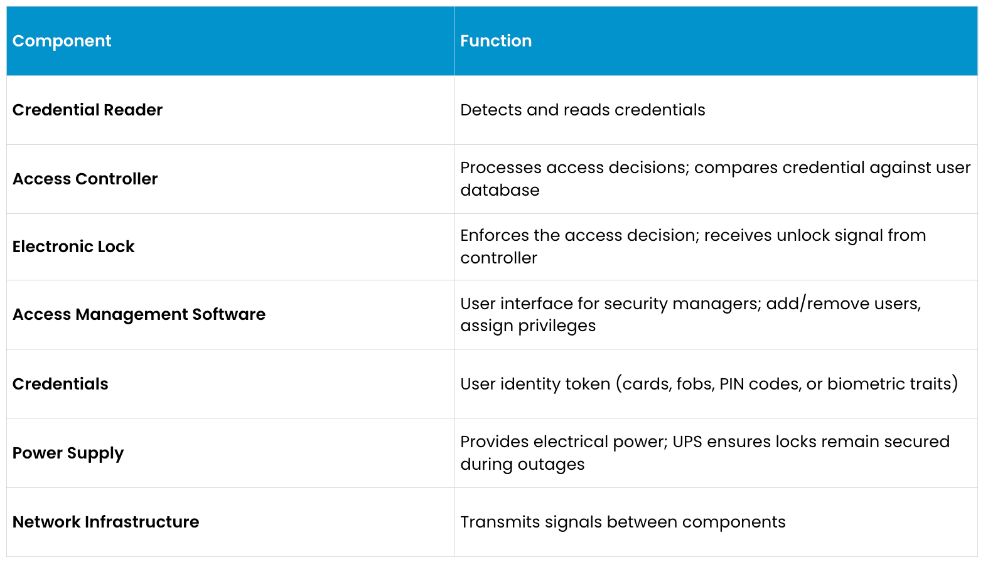The height and width of the screenshot is (562, 983).
Task: Select the Network Infrastructure cell
Action: coord(105,522)
